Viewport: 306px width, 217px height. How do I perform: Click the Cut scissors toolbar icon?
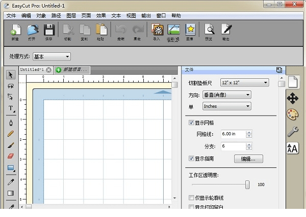[68, 30]
